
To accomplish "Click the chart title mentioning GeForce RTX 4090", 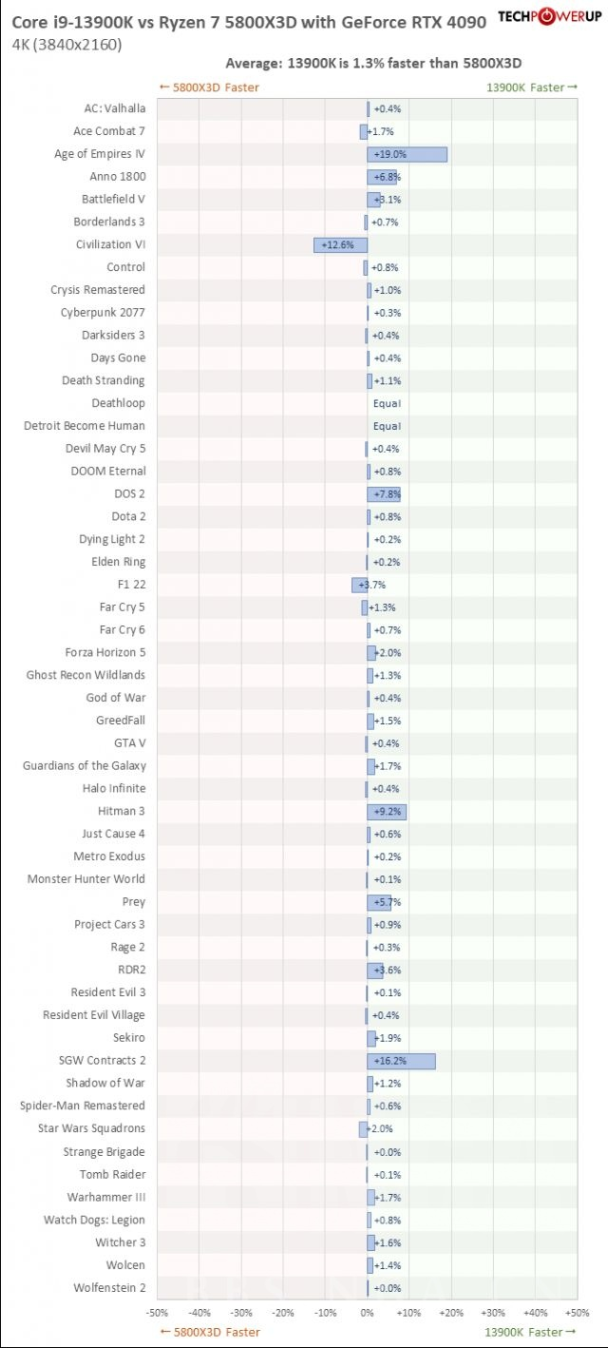I will [x=248, y=21].
